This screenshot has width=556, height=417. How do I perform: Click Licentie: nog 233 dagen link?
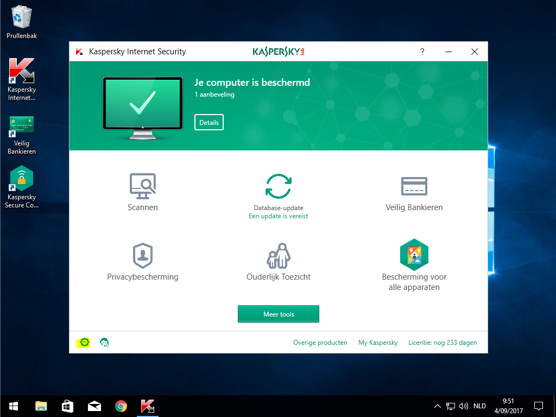pos(443,343)
